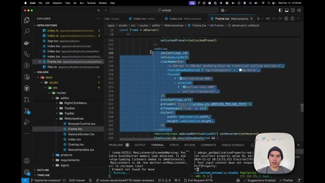Run the file with play icon
Viewport: 325px width, 183px height.
coord(258,19)
